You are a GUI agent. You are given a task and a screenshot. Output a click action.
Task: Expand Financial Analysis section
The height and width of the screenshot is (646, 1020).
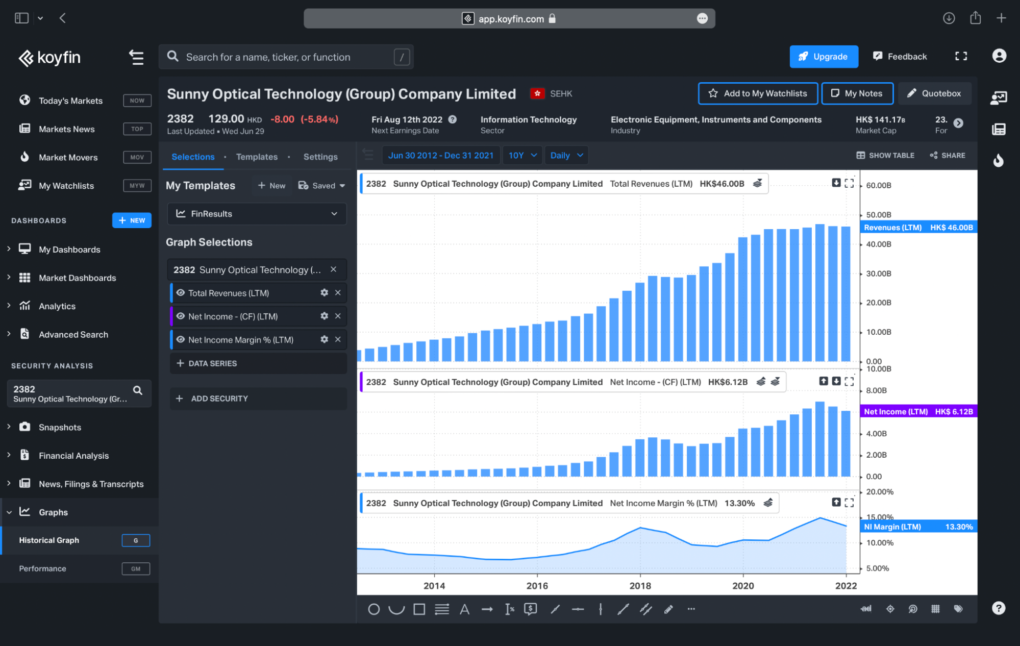(9, 455)
